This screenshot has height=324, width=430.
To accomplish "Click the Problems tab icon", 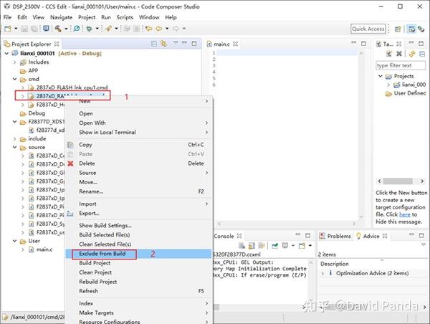I will point(323,236).
